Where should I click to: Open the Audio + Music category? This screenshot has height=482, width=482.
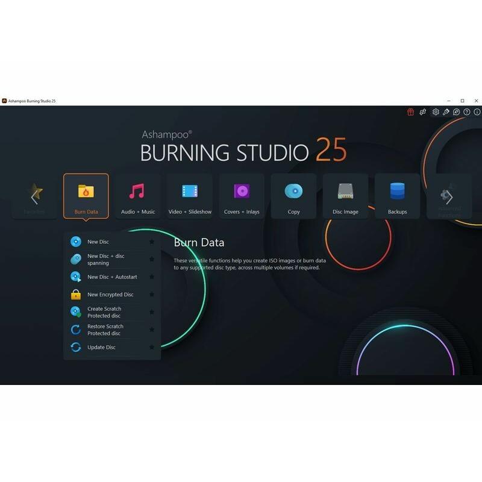click(138, 196)
